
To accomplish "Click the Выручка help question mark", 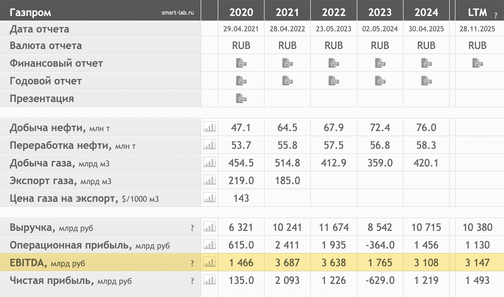I will pyautogui.click(x=192, y=228).
